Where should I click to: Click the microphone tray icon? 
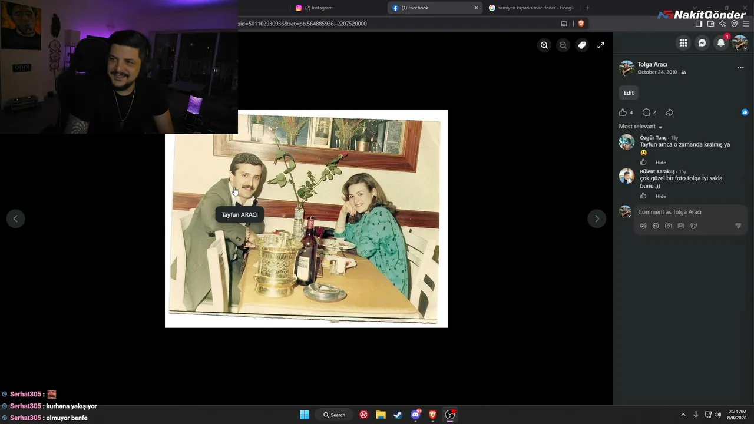(x=696, y=415)
